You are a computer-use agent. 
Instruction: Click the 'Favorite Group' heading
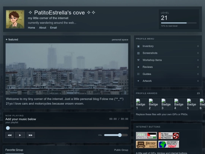pos(14,150)
